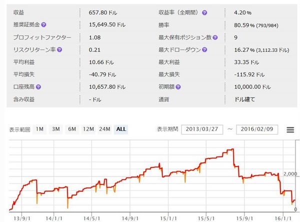The height and width of the screenshot is (222, 300).
Task: Select the ALL display range
Action: click(121, 129)
